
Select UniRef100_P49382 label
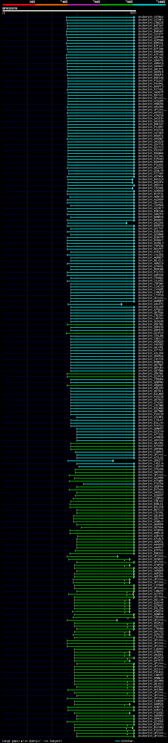click(x=151, y=345)
